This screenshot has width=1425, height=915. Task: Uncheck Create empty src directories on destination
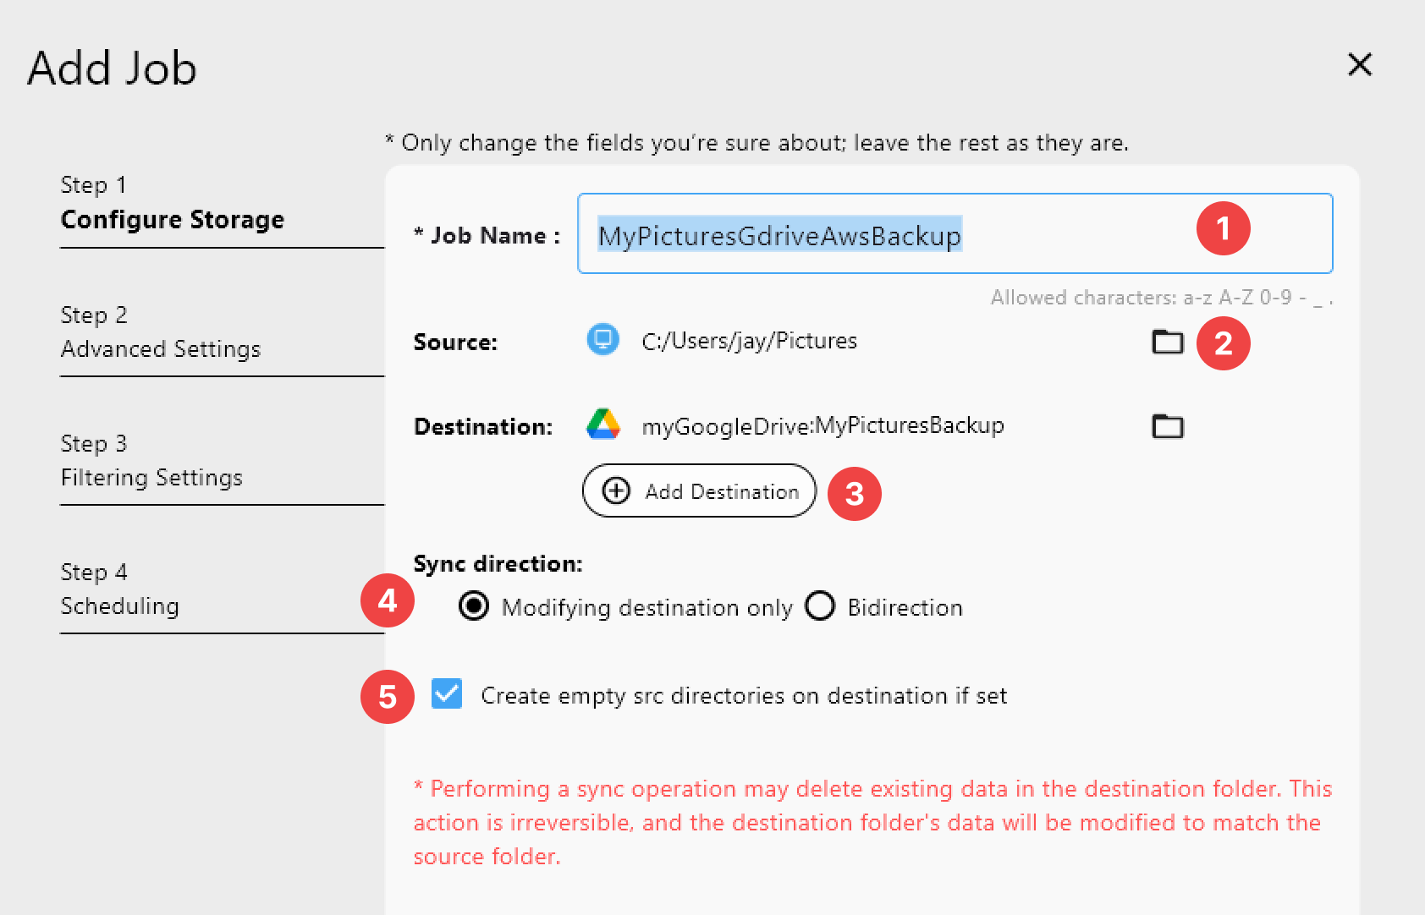pyautogui.click(x=446, y=694)
